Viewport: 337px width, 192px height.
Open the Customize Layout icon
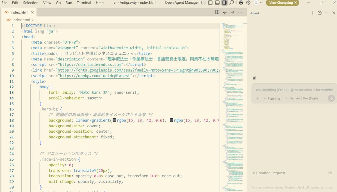pyautogui.click(x=204, y=3)
